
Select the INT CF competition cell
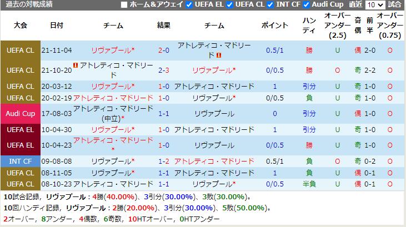click(21, 162)
